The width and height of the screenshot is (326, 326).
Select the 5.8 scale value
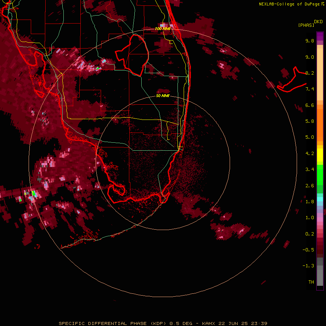pos(310,121)
